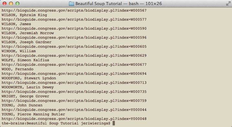Click the line 'WILSON, Ephraim King'
Image resolution: width=232 pixels, height=127 pixels.
(24, 15)
